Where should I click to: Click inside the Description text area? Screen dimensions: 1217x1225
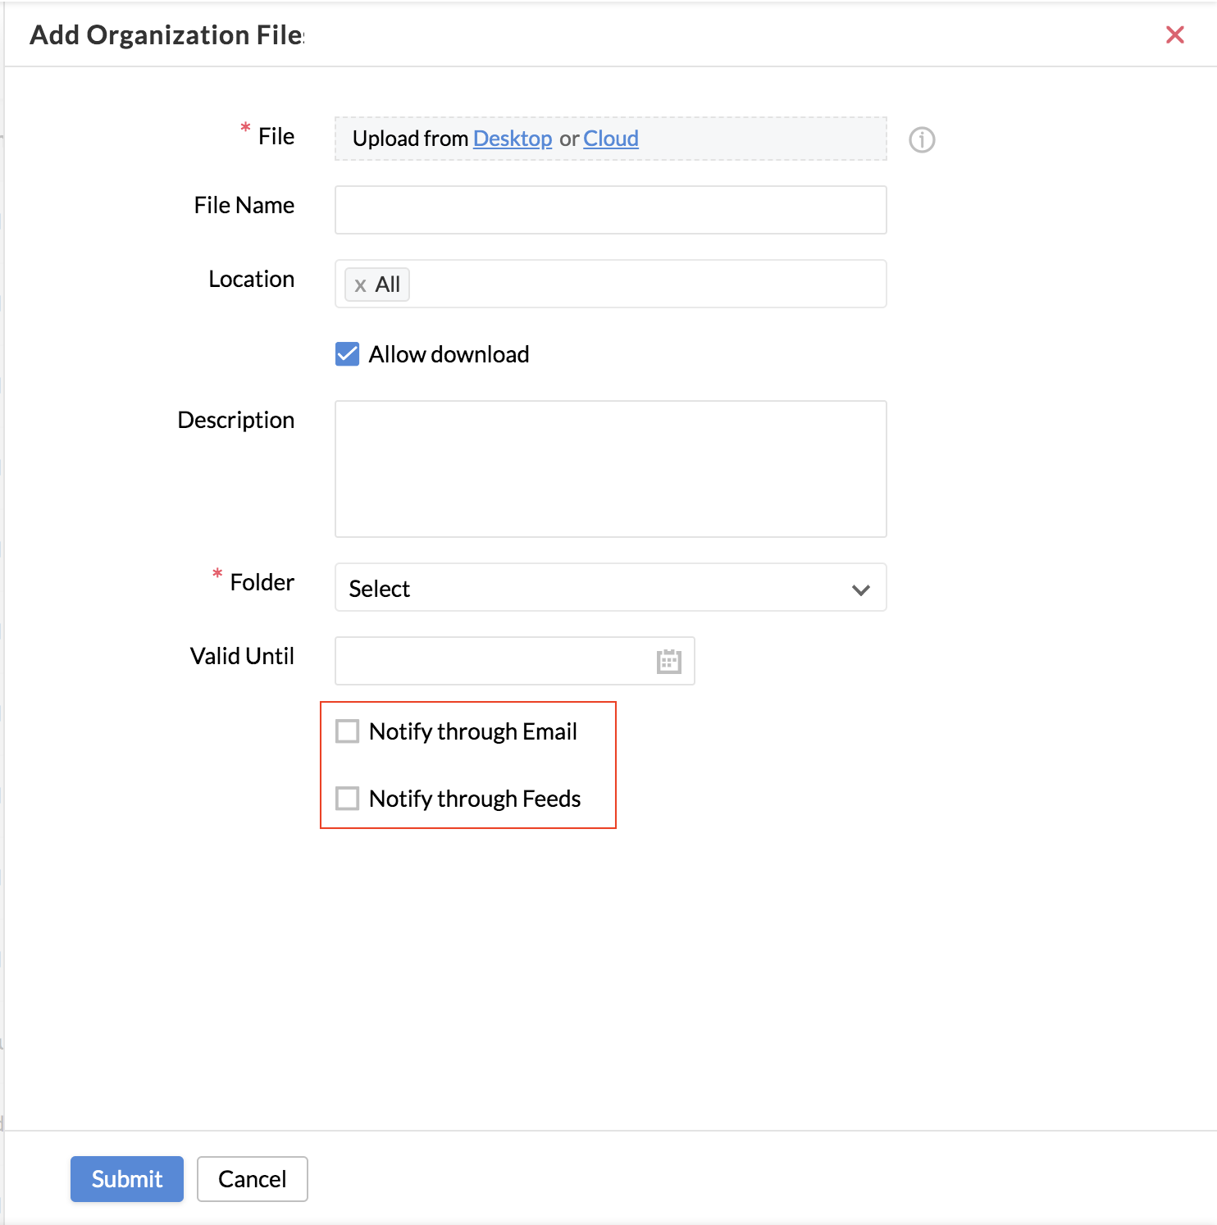coord(610,469)
